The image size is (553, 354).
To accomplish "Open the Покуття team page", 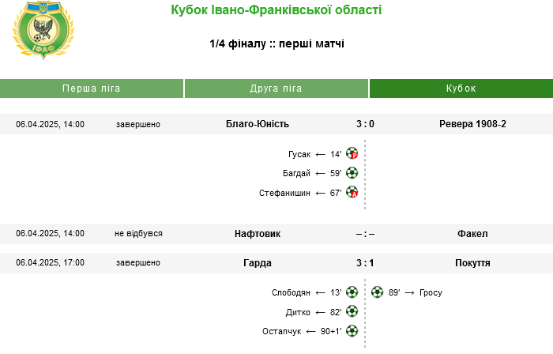I will coord(472,263).
